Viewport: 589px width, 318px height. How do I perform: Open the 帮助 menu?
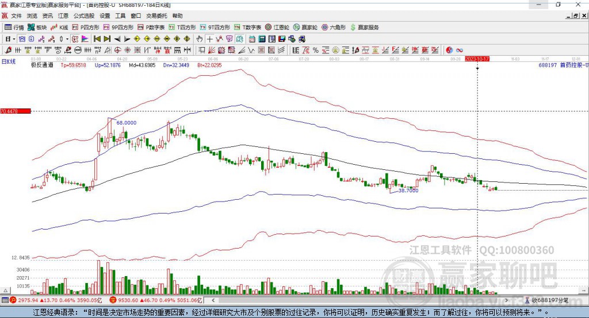point(177,15)
